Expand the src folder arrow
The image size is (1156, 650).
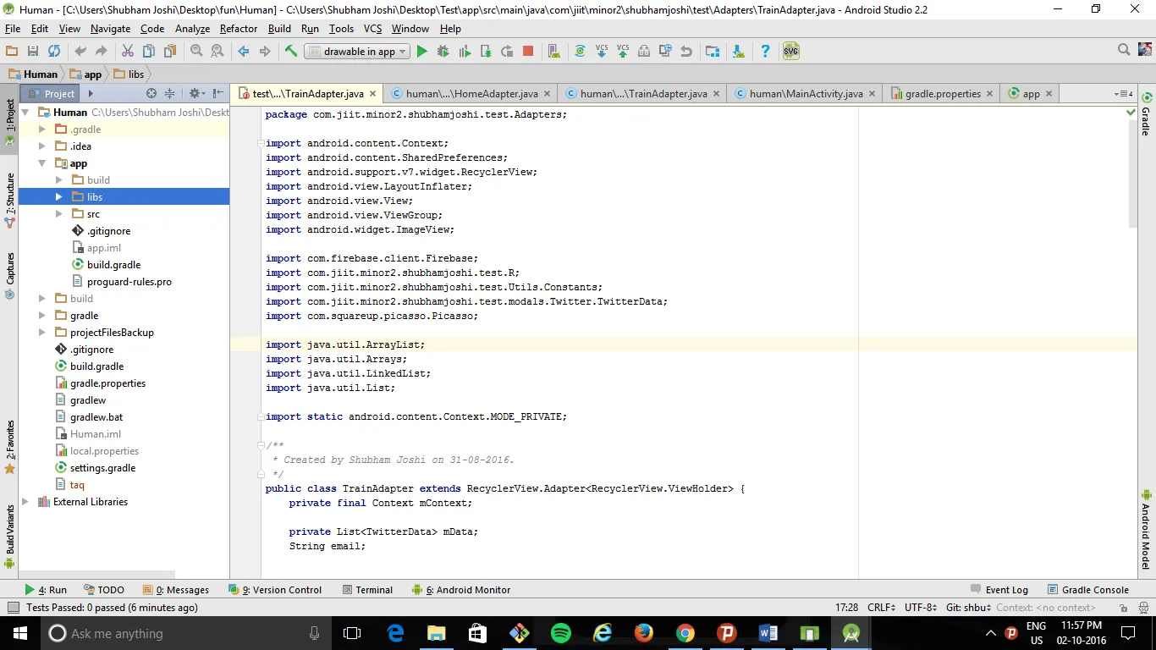[59, 214]
